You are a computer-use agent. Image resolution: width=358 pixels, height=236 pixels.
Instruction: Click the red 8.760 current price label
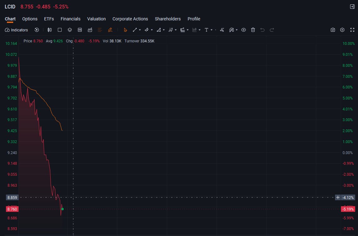12,209
